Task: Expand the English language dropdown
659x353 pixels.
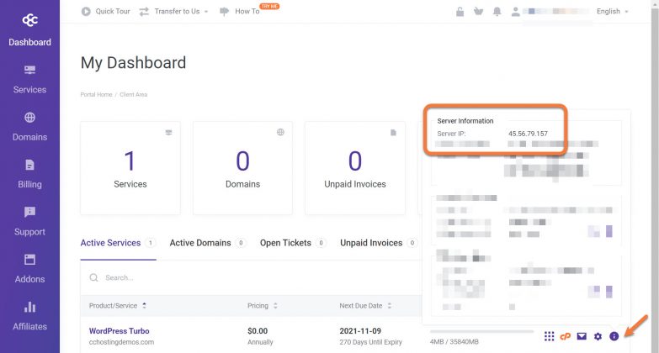Action: (x=612, y=12)
